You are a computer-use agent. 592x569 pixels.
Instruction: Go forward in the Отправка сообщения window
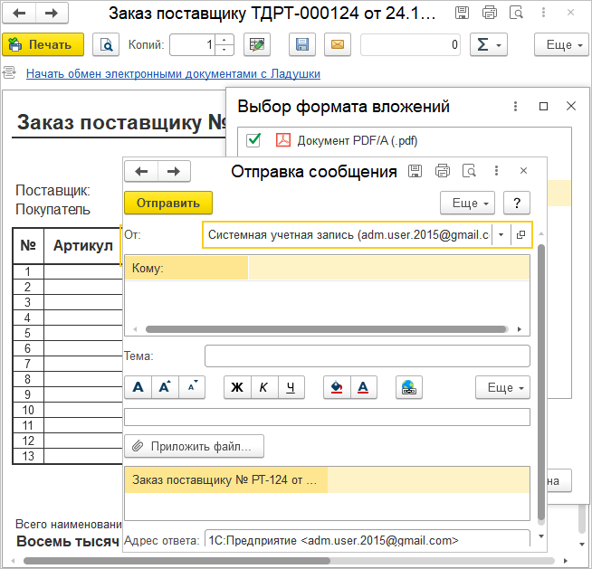point(174,171)
